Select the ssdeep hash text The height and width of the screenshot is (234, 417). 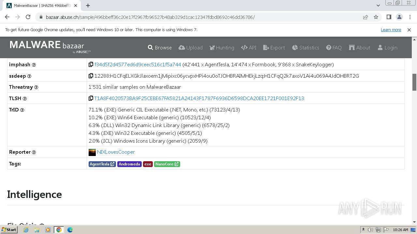(x=227, y=76)
